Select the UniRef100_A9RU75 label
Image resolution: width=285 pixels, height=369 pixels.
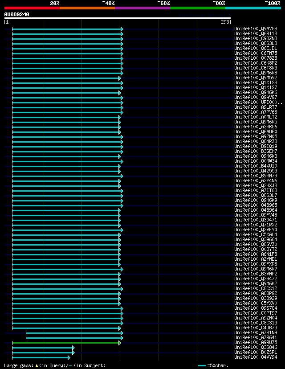(x=256, y=342)
